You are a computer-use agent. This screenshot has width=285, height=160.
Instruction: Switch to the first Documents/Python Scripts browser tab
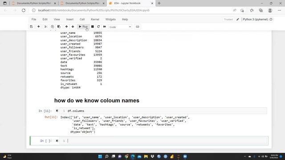[34, 3]
